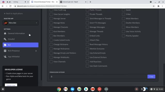Image resolution: width=165 pixels, height=92 pixels.
Task: Check the Manage Roles checkbox
Action: tap(51, 23)
